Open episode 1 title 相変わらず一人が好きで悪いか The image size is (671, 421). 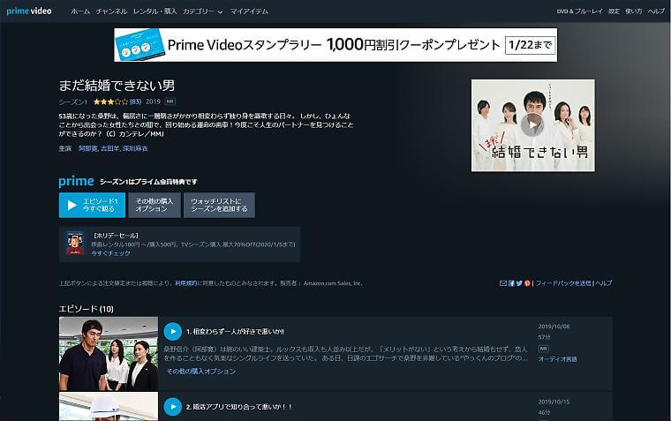click(236, 332)
